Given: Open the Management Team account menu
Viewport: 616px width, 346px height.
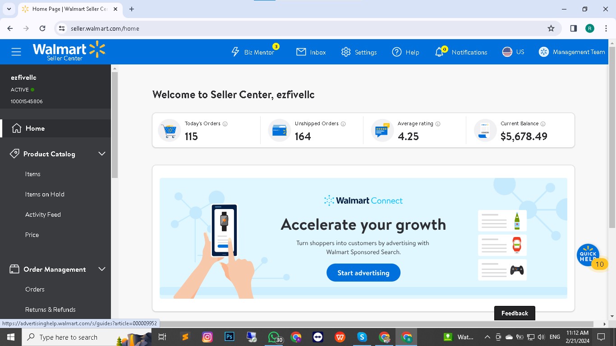Looking at the screenshot, I should (572, 52).
